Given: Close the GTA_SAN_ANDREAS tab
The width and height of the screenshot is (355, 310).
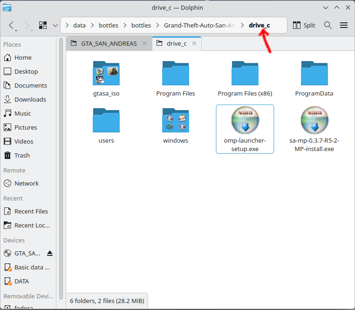Looking at the screenshot, I should pos(144,43).
